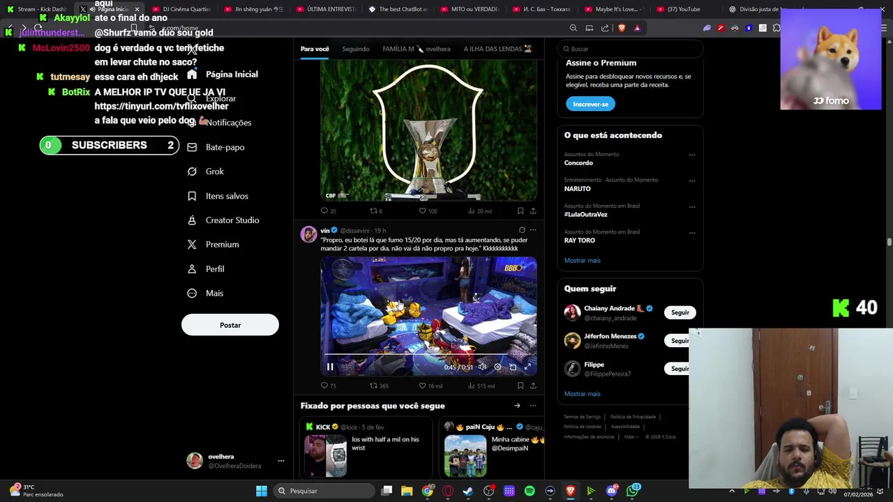Image resolution: width=893 pixels, height=502 pixels.
Task: Click Mostrar mais under Quem seguir
Action: pyautogui.click(x=583, y=394)
